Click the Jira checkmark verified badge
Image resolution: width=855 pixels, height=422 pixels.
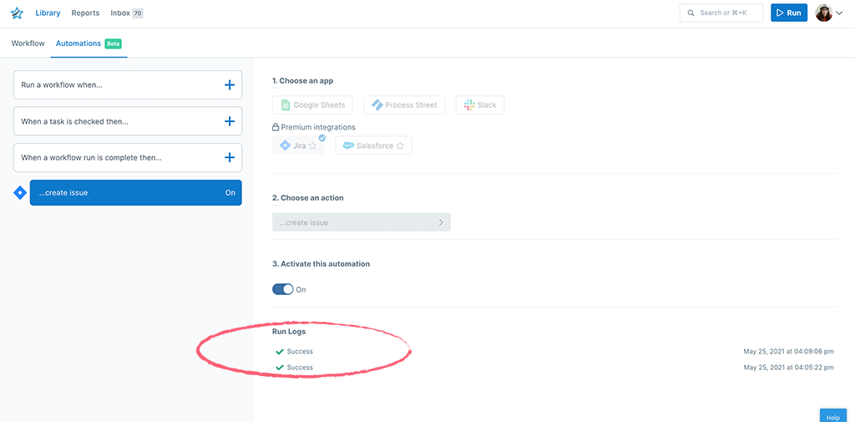[x=322, y=138]
